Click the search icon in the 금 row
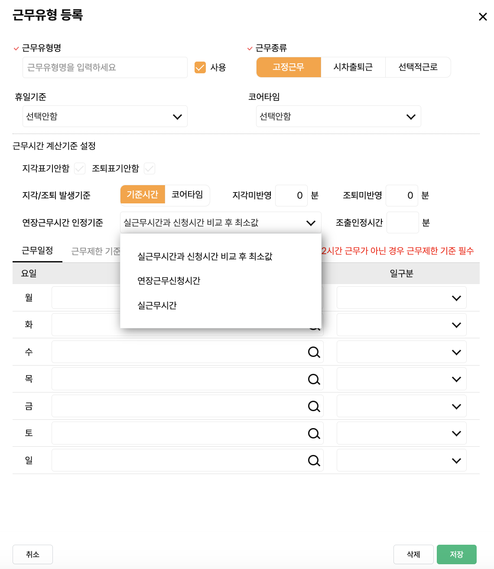Screen dimensions: 494x569 [314, 406]
